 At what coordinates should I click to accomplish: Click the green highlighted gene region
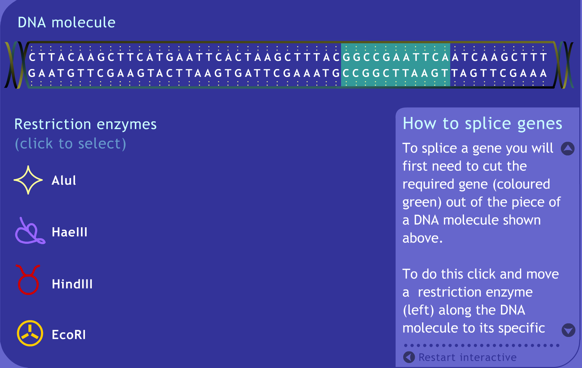click(395, 65)
